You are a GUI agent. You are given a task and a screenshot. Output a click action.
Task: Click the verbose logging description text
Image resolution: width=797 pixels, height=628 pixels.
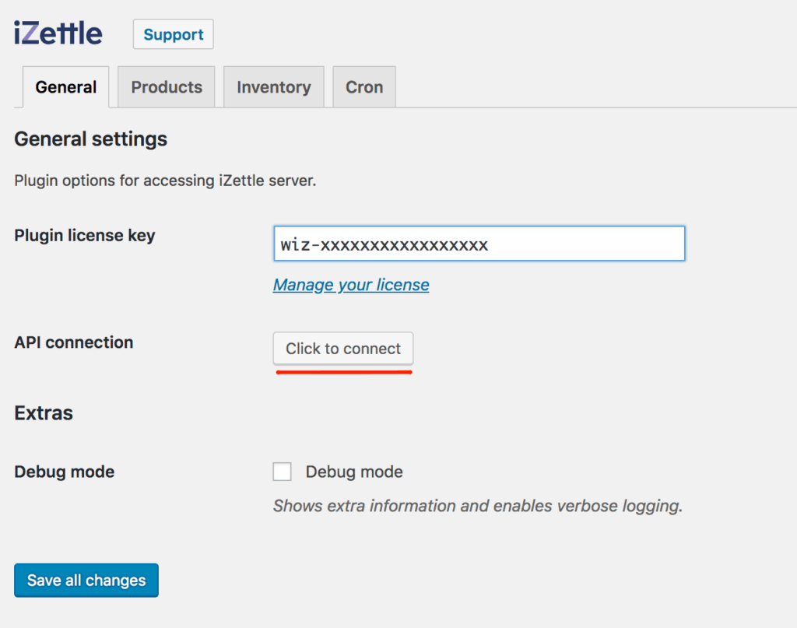tap(477, 506)
